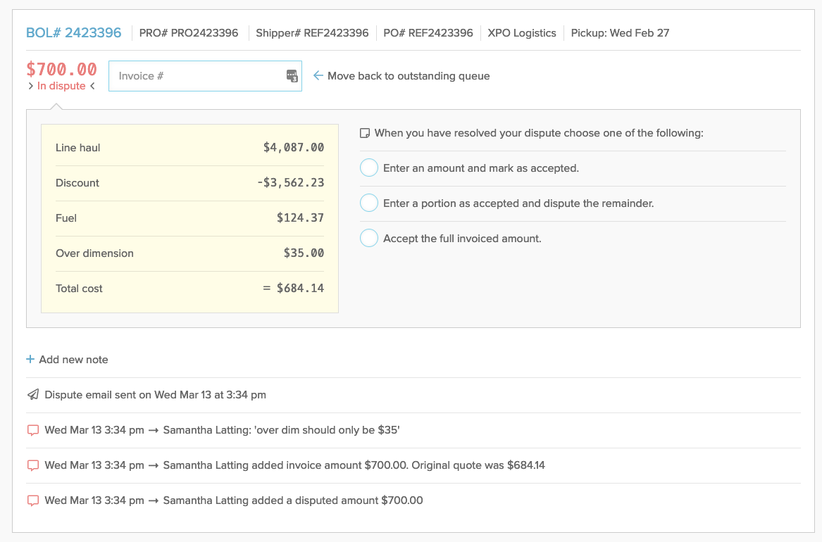822x542 pixels.
Task: Click the back arrow icon beside 'Move back'
Action: coord(318,75)
